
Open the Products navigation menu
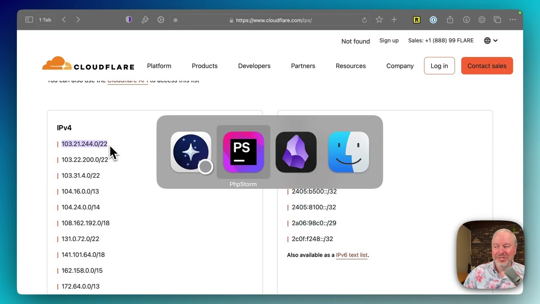tap(205, 66)
